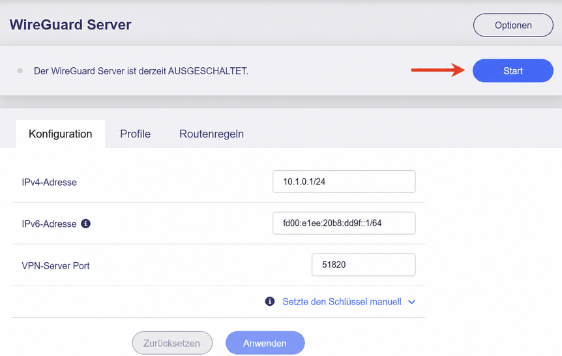Click the IPv4-Adresse input field

tap(344, 181)
